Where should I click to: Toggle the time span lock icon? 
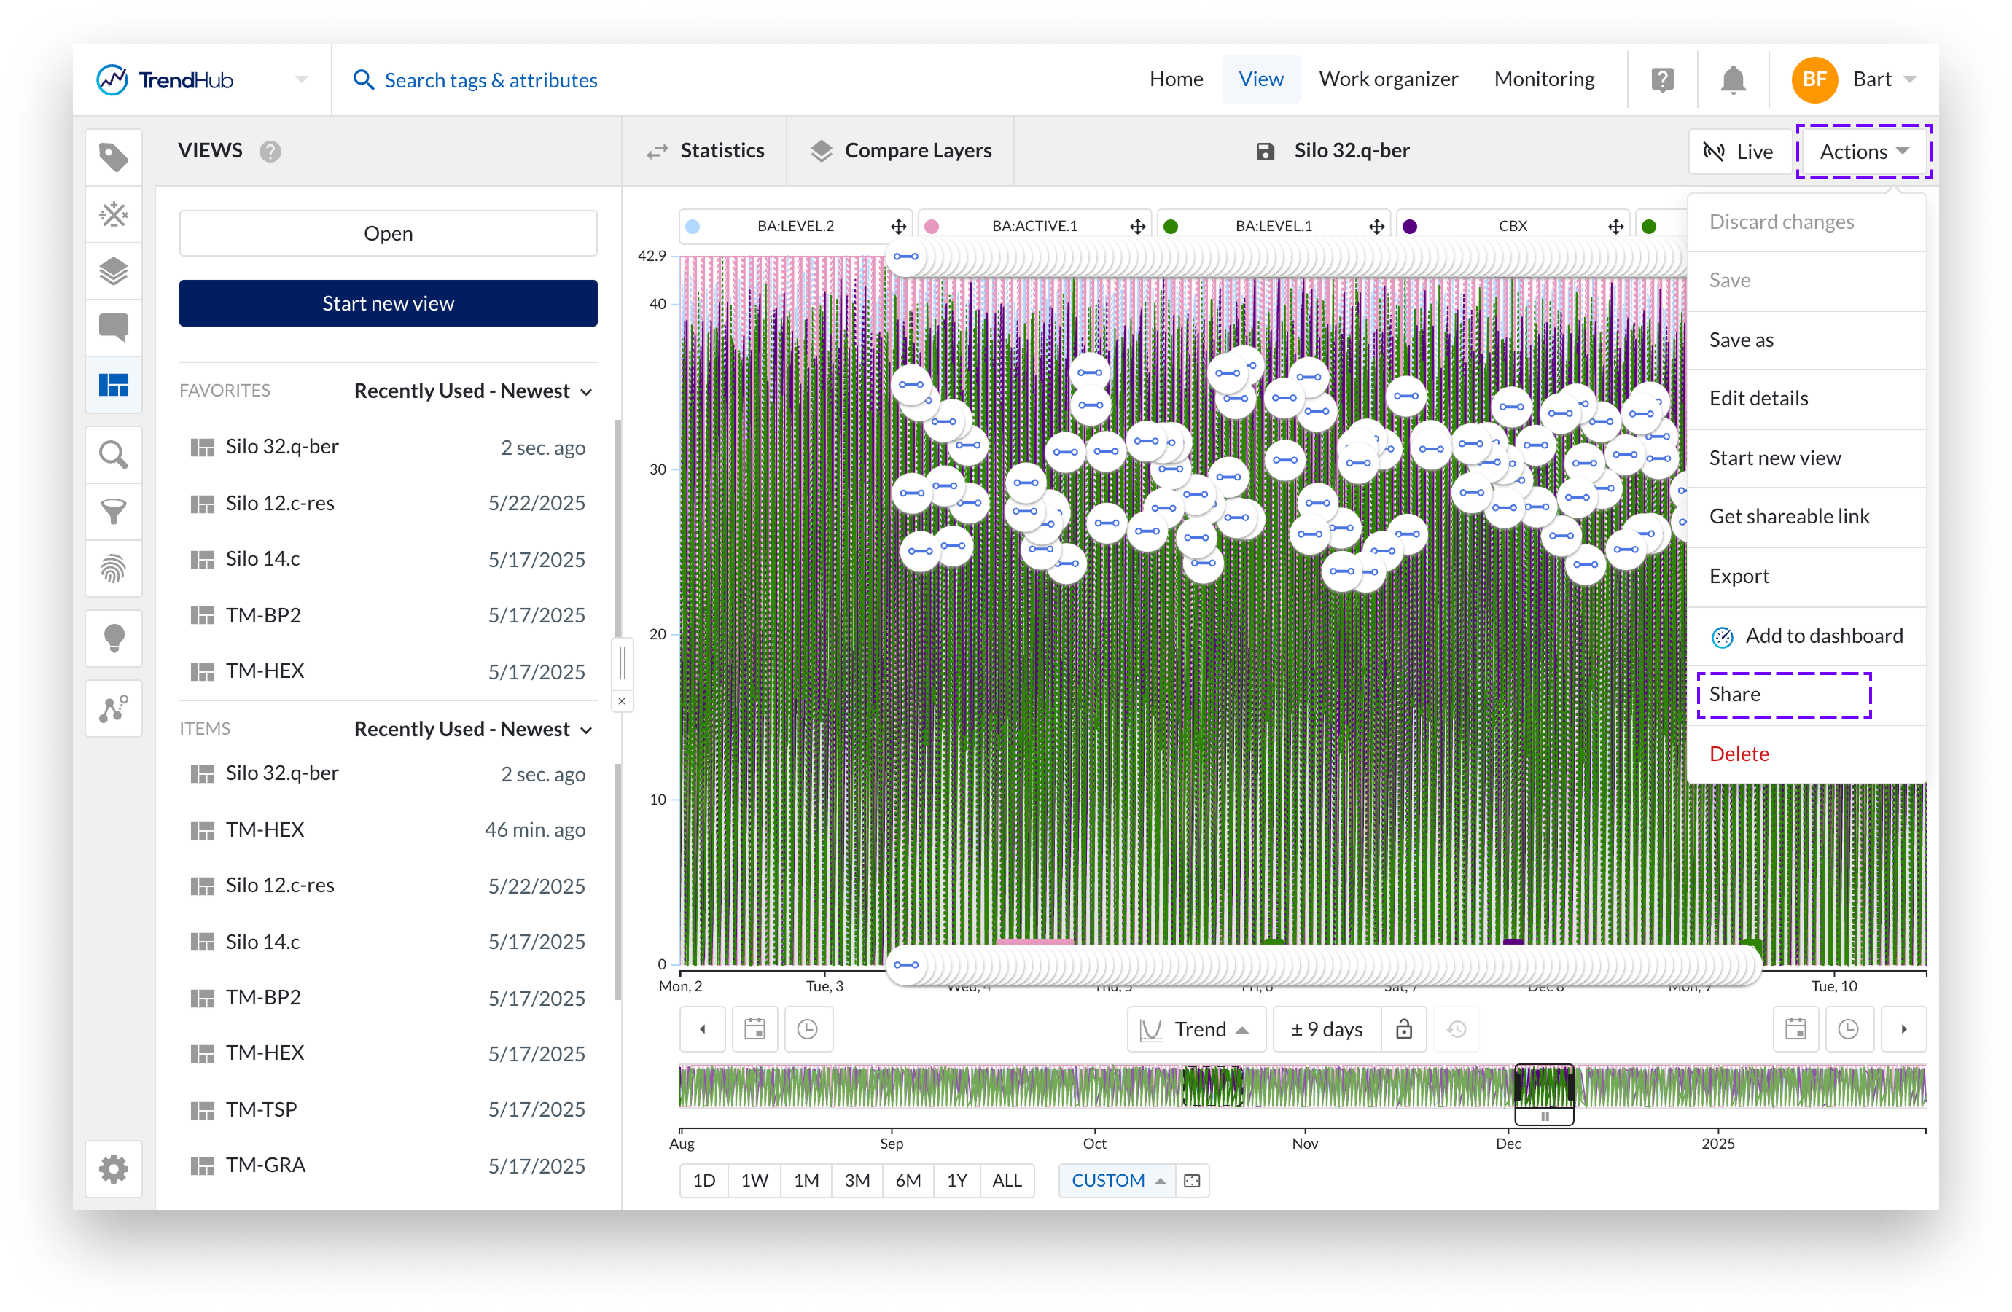(1403, 1028)
